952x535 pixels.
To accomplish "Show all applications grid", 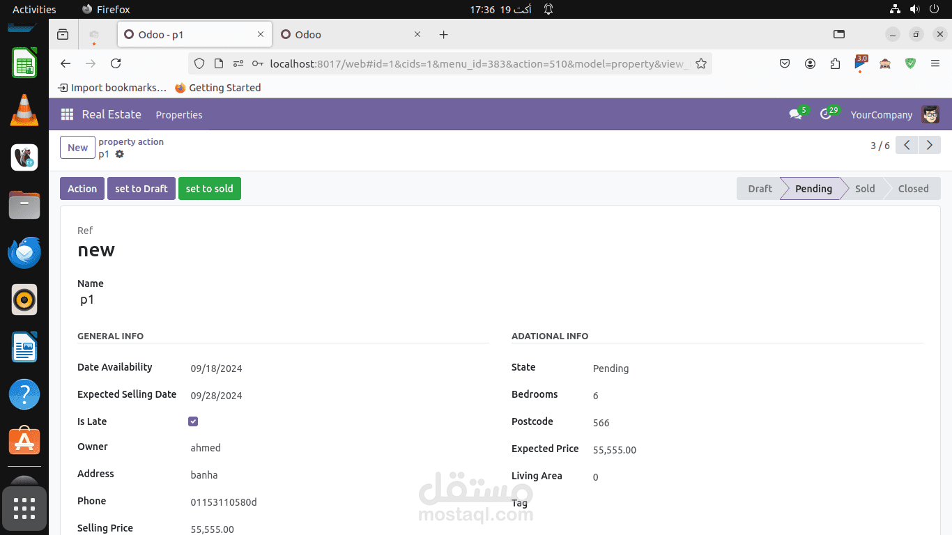I will (24, 509).
